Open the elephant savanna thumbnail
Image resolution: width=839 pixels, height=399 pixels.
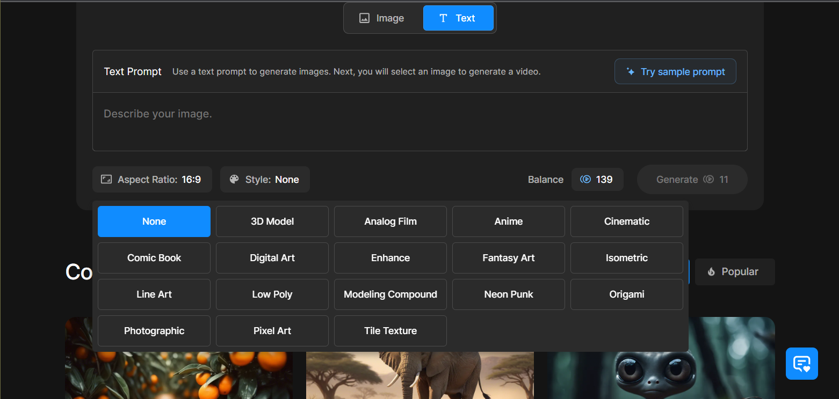420,375
